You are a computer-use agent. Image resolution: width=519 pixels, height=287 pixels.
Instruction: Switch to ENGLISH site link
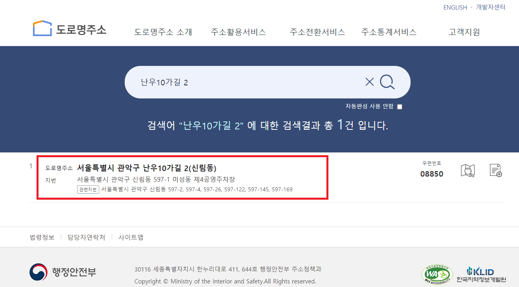click(x=455, y=7)
